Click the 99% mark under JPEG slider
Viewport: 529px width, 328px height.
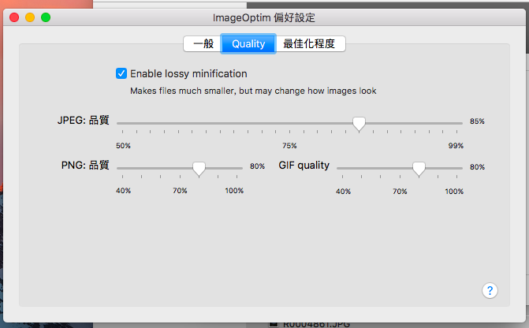(456, 146)
